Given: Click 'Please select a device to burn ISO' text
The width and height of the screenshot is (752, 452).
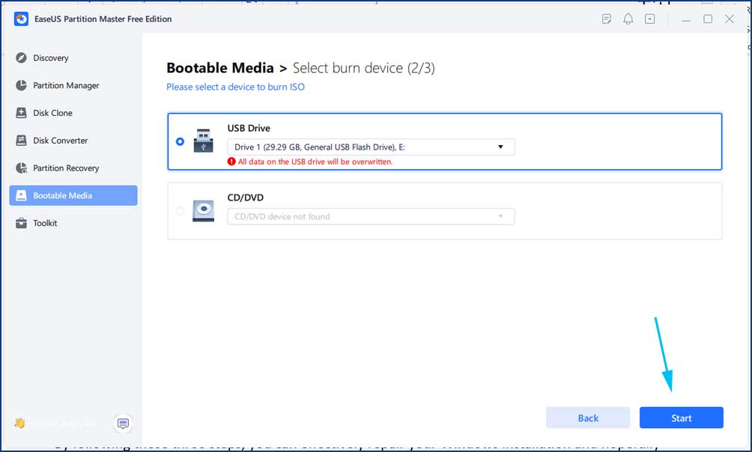Looking at the screenshot, I should [235, 88].
